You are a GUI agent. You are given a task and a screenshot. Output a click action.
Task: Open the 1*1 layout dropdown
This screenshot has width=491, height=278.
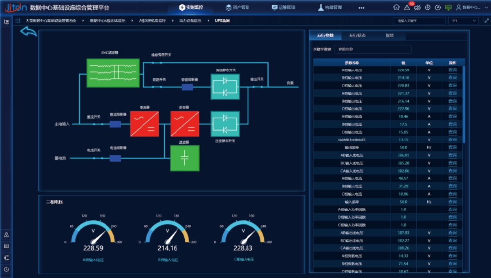[463, 20]
